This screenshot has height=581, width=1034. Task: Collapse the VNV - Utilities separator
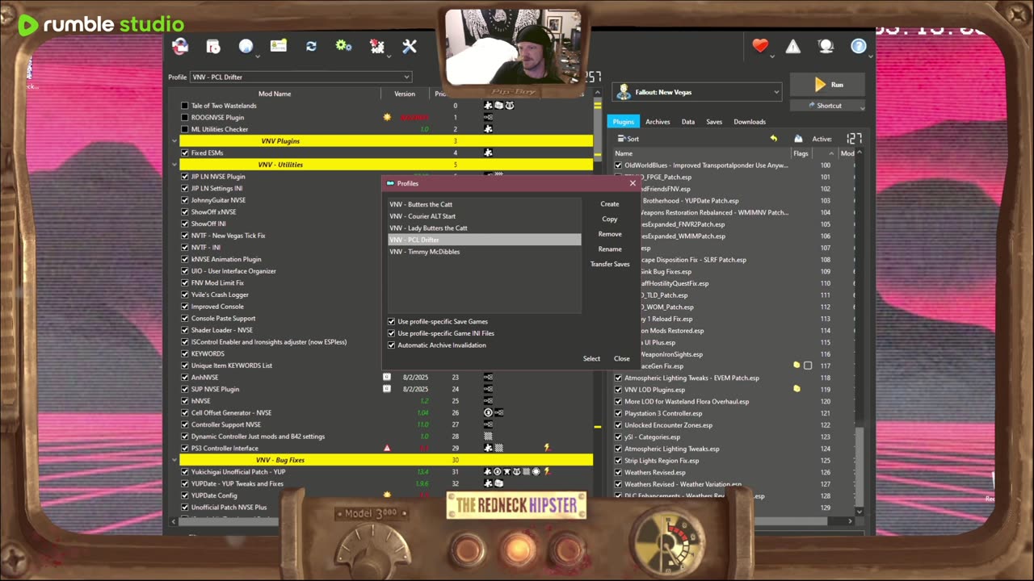(174, 165)
